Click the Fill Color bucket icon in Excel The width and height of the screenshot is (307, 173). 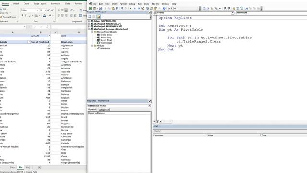coord(44,15)
